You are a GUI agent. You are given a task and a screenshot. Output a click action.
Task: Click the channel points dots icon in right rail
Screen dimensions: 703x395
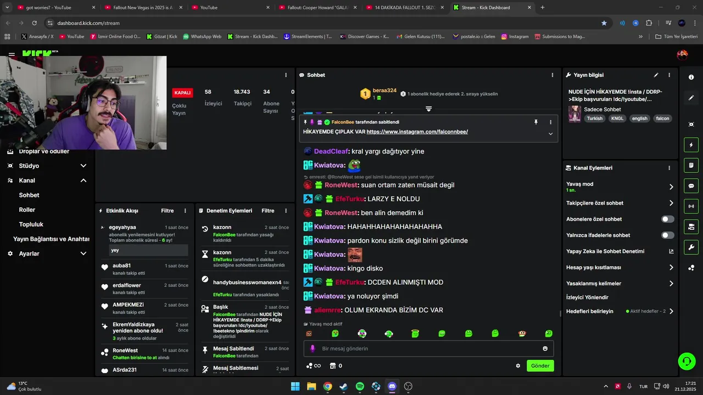(x=691, y=268)
